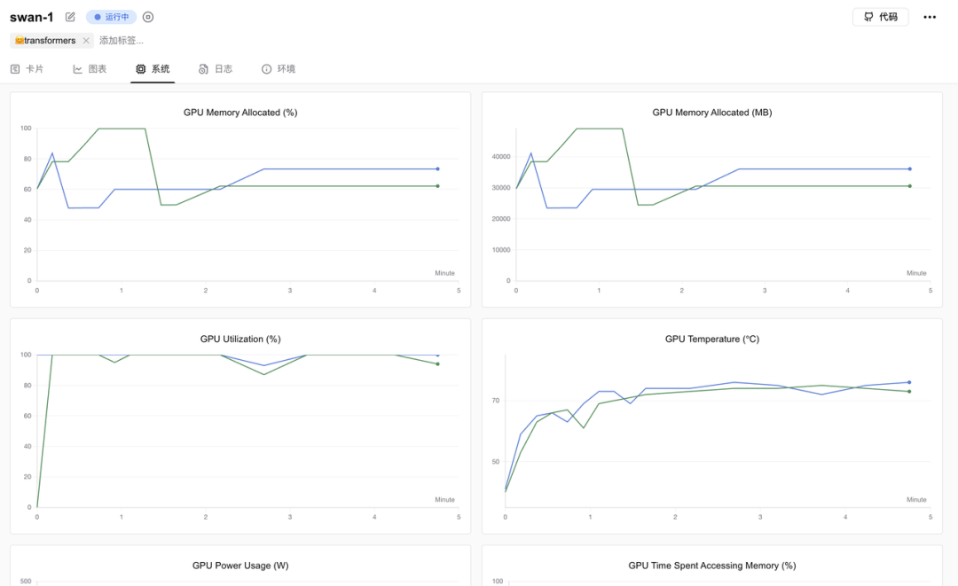Select the 系统 system tab
Image resolution: width=958 pixels, height=586 pixels.
tap(153, 69)
